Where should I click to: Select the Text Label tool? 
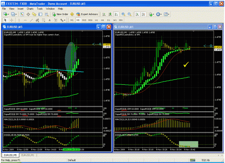pos(56,20)
